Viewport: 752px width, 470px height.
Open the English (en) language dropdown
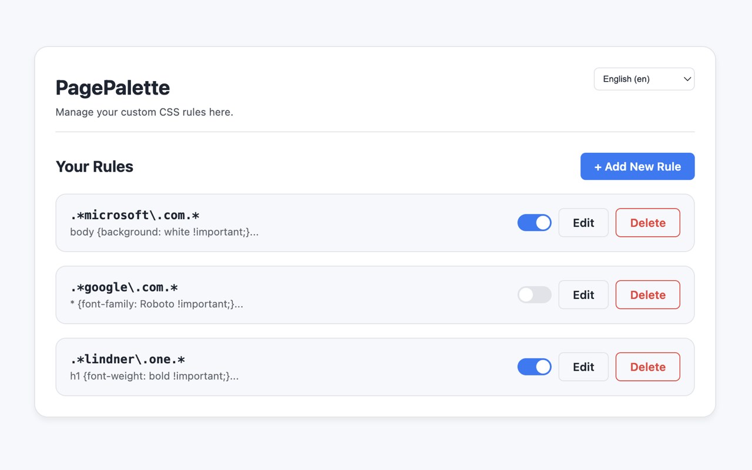643,79
